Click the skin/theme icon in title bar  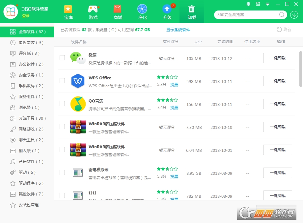pos(258,4)
